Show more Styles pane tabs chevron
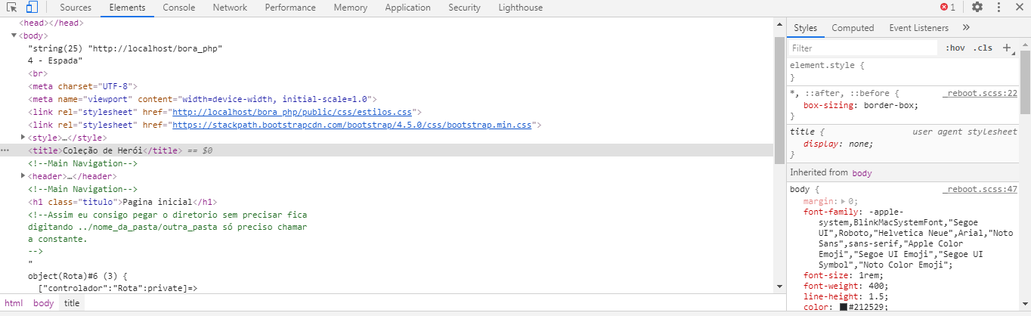 pos(966,28)
